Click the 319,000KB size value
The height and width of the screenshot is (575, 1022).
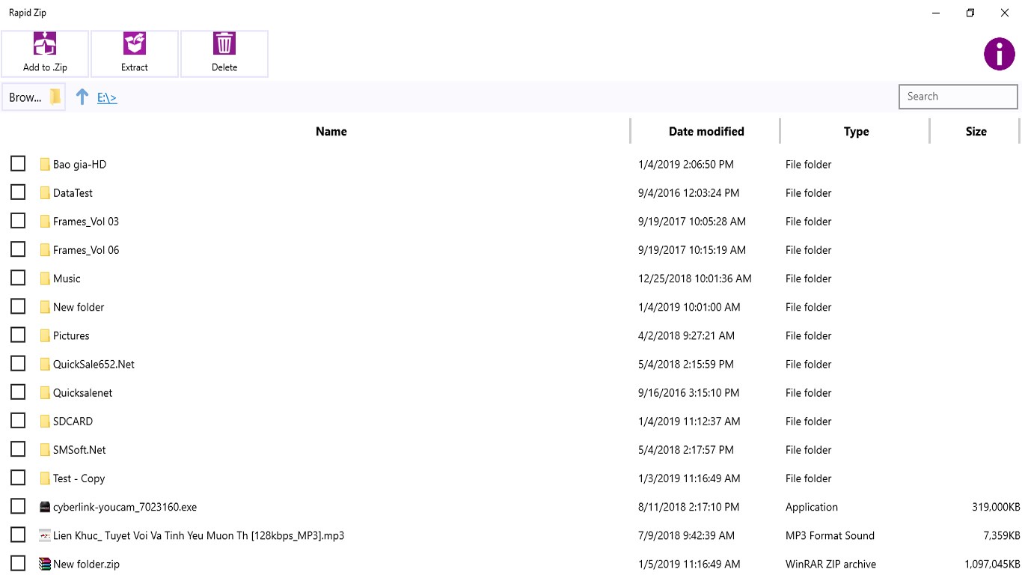(x=996, y=507)
